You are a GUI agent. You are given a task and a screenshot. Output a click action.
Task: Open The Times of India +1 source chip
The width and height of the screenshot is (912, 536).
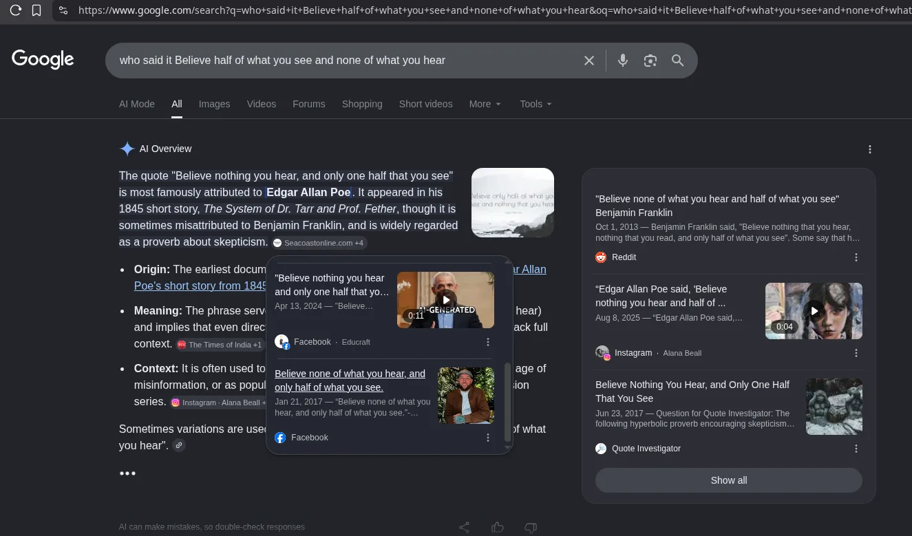pos(220,345)
